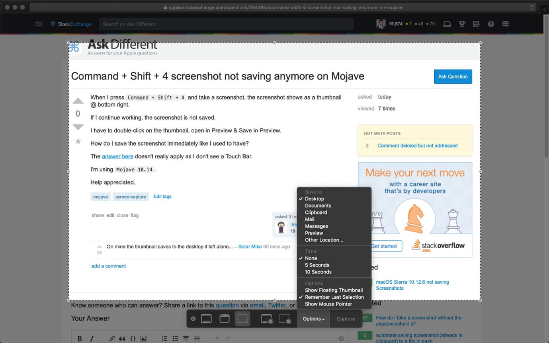Open Solar Mike's profile link
This screenshot has width=549, height=343.
point(250,247)
